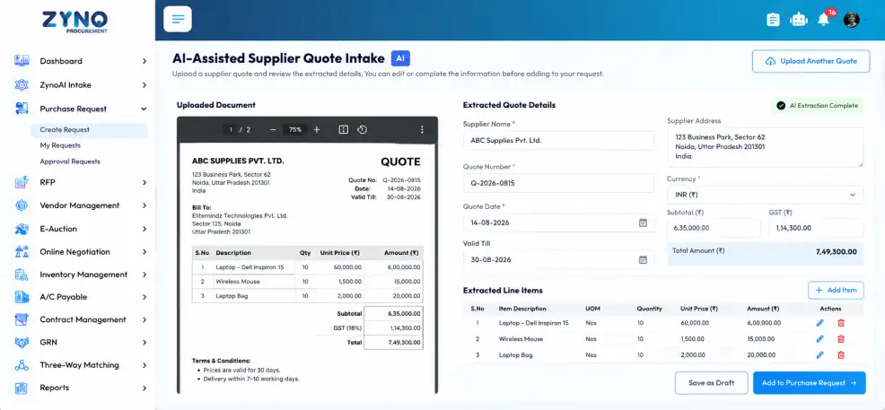Expand the Vendor Management chevron

[144, 205]
